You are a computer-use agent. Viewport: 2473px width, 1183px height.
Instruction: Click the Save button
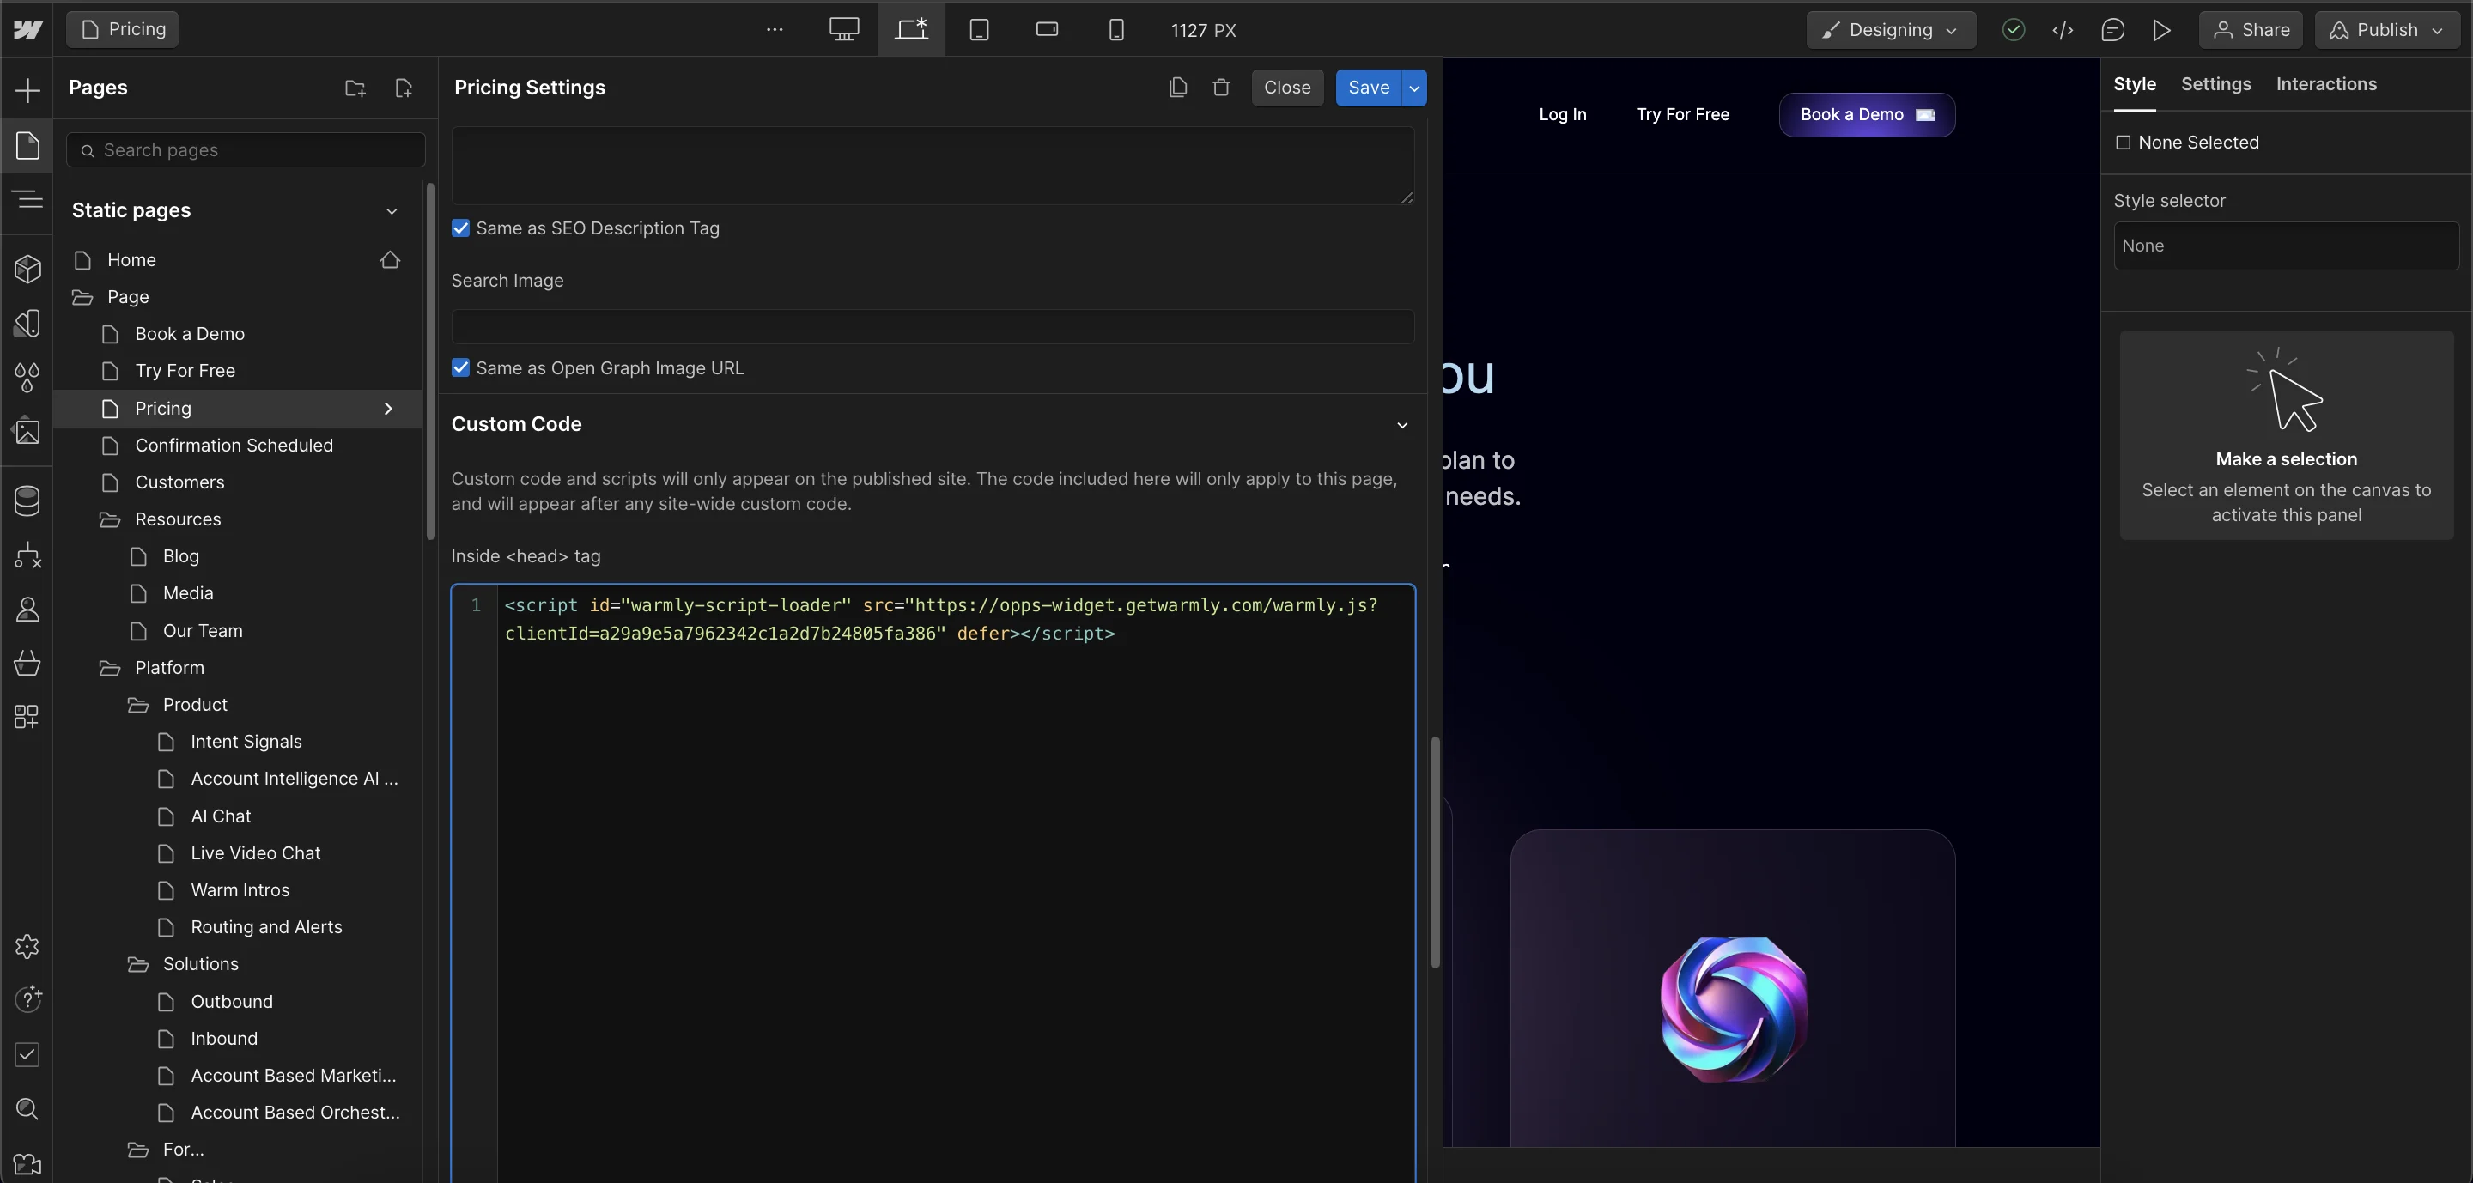pos(1369,88)
